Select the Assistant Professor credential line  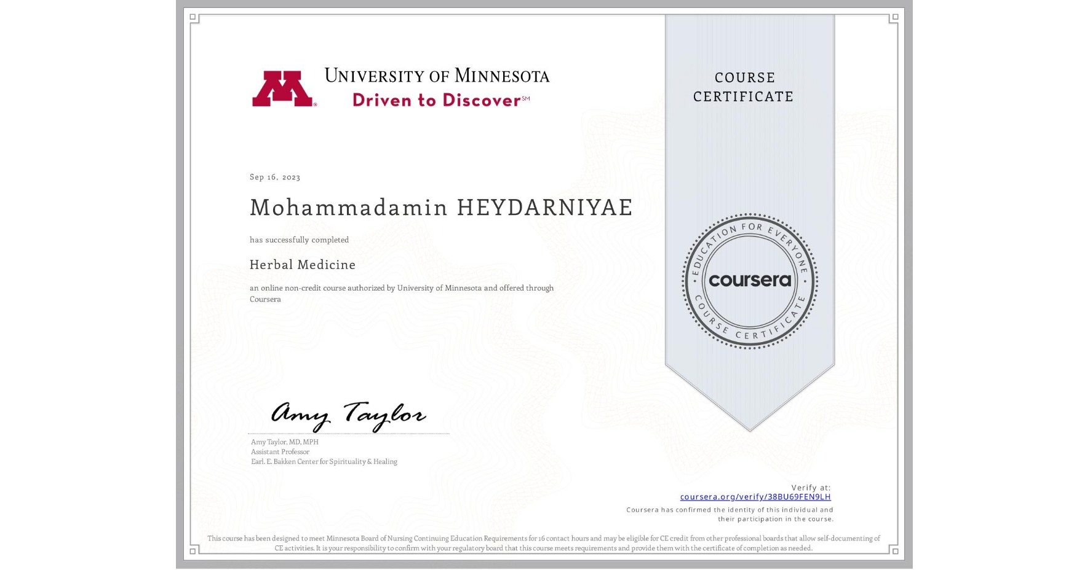[x=279, y=451]
